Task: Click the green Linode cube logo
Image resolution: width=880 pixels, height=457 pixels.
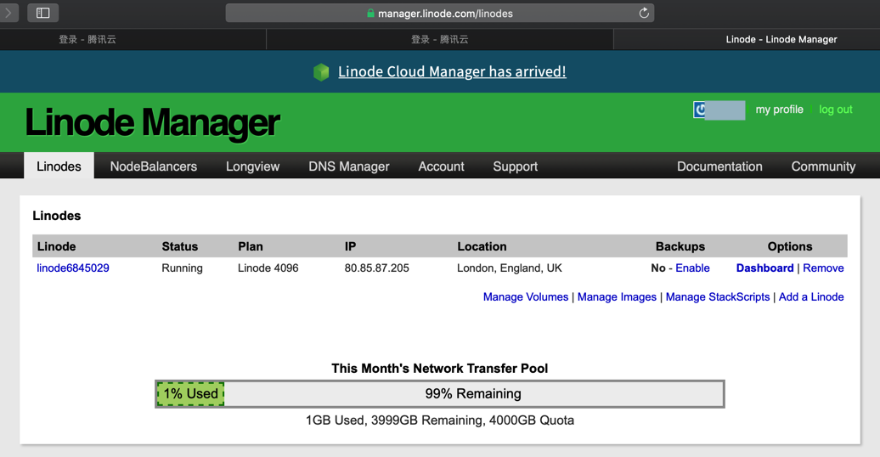Action: 321,72
